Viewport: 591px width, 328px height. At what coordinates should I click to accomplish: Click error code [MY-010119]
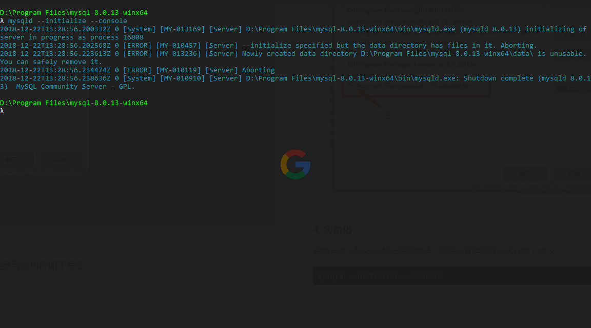click(179, 70)
